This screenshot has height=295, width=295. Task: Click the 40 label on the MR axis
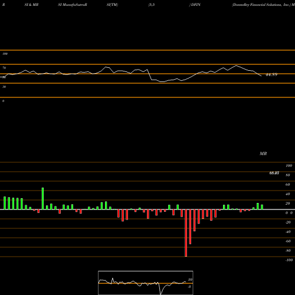[x=288, y=194]
